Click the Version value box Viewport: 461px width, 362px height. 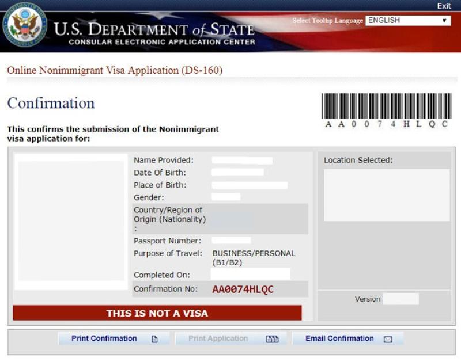[x=400, y=299]
